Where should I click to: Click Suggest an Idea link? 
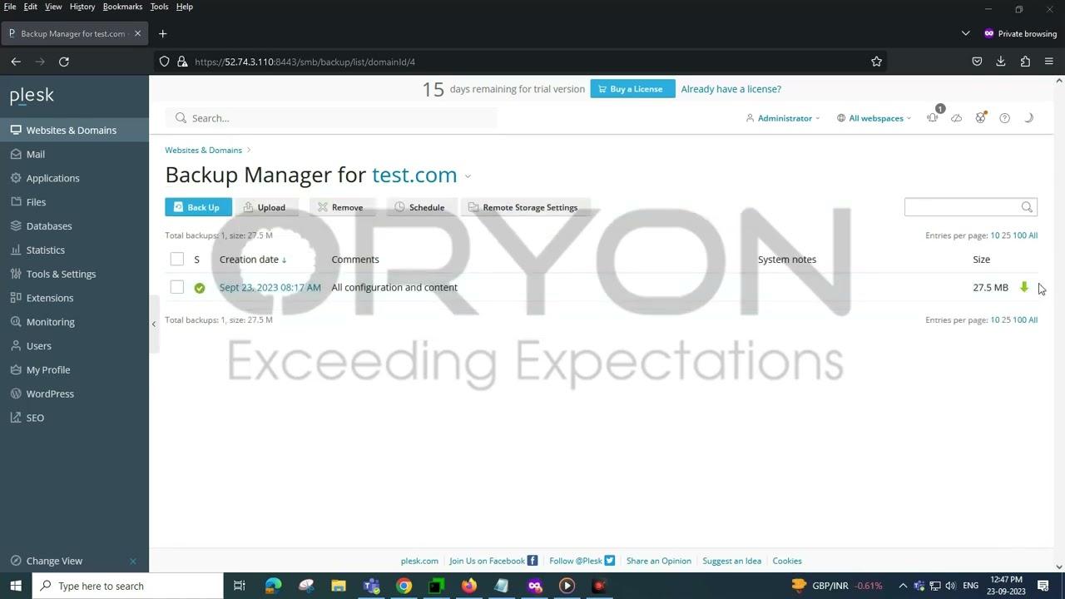click(x=731, y=561)
